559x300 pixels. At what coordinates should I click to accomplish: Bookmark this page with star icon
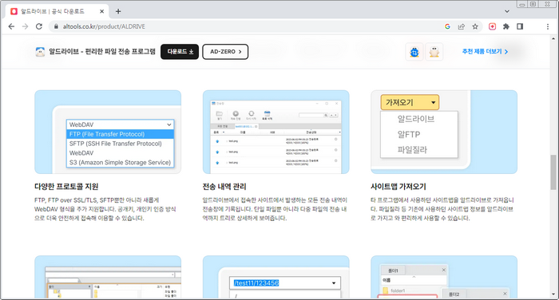click(475, 26)
